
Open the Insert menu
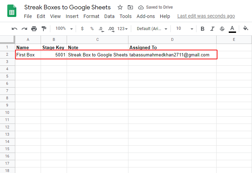tap(72, 16)
